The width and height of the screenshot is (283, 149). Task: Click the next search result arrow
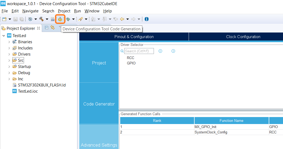click(x=173, y=51)
